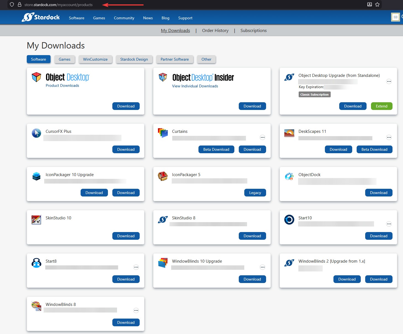This screenshot has width=403, height=334.
Task: Click the browser address bar URL
Action: [x=59, y=5]
